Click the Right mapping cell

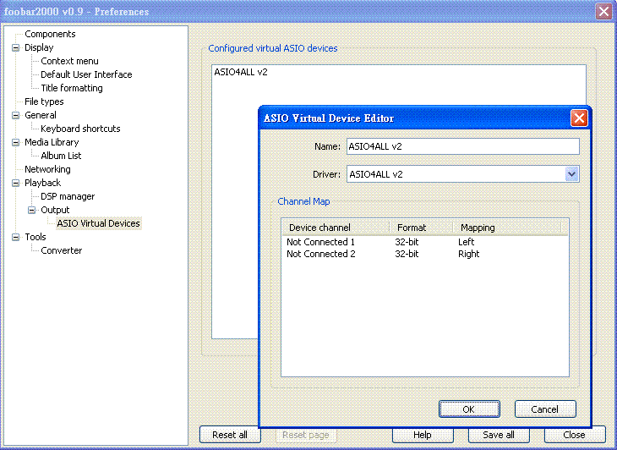tap(468, 254)
